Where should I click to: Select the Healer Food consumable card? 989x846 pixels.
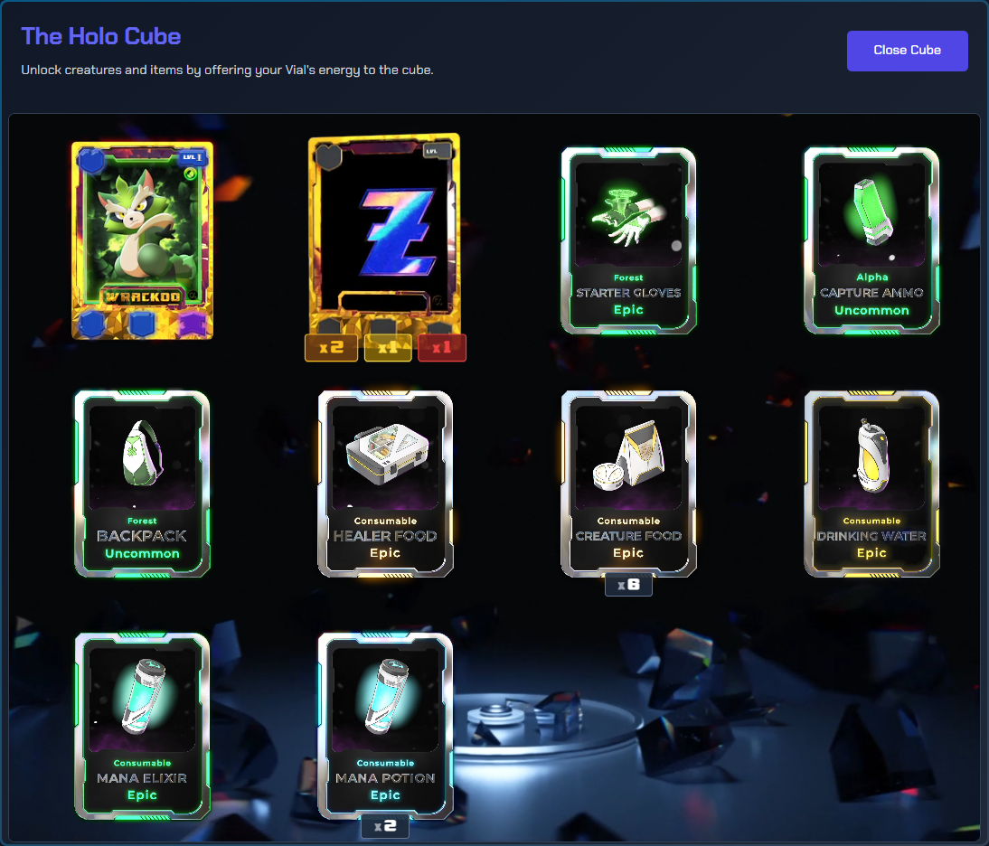point(385,484)
